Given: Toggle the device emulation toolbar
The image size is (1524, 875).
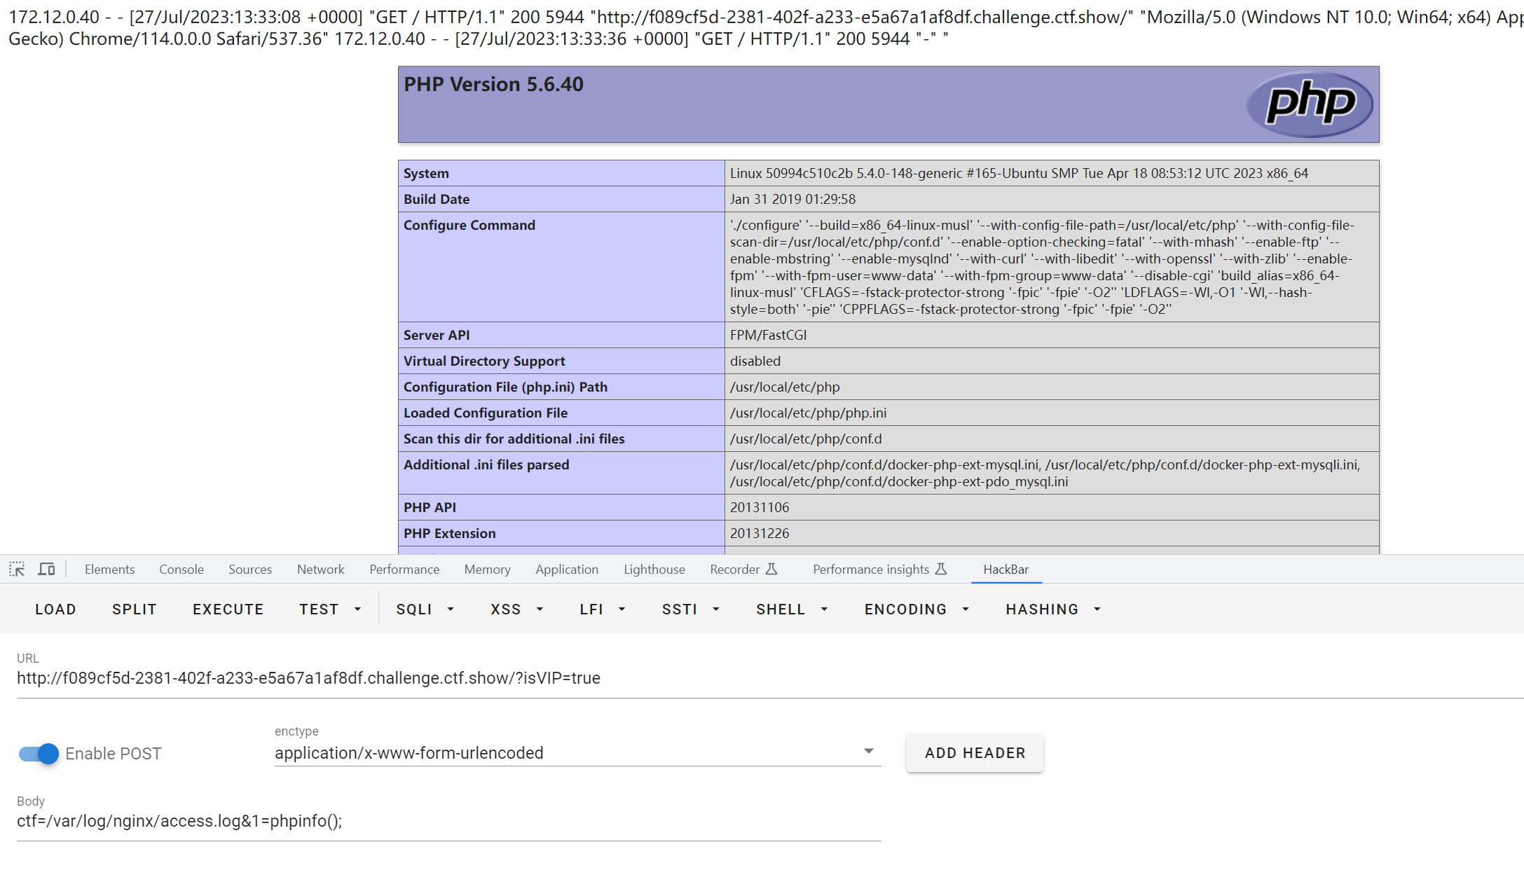Looking at the screenshot, I should point(46,569).
